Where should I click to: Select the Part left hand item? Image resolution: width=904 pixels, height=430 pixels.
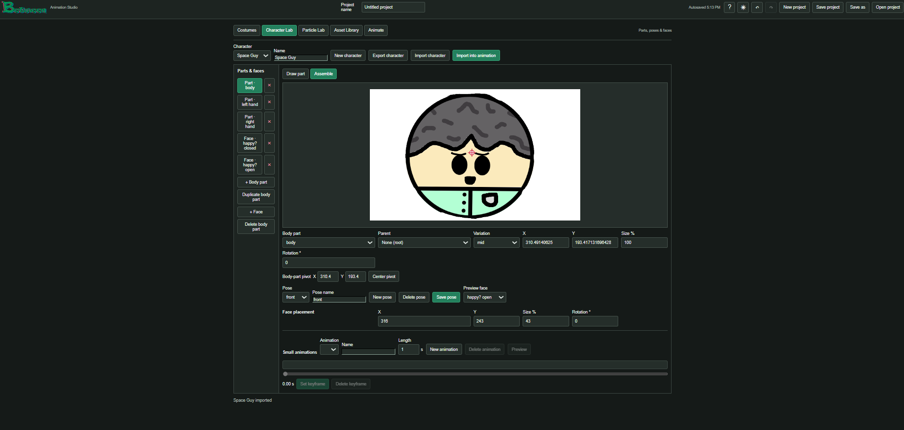pos(250,102)
